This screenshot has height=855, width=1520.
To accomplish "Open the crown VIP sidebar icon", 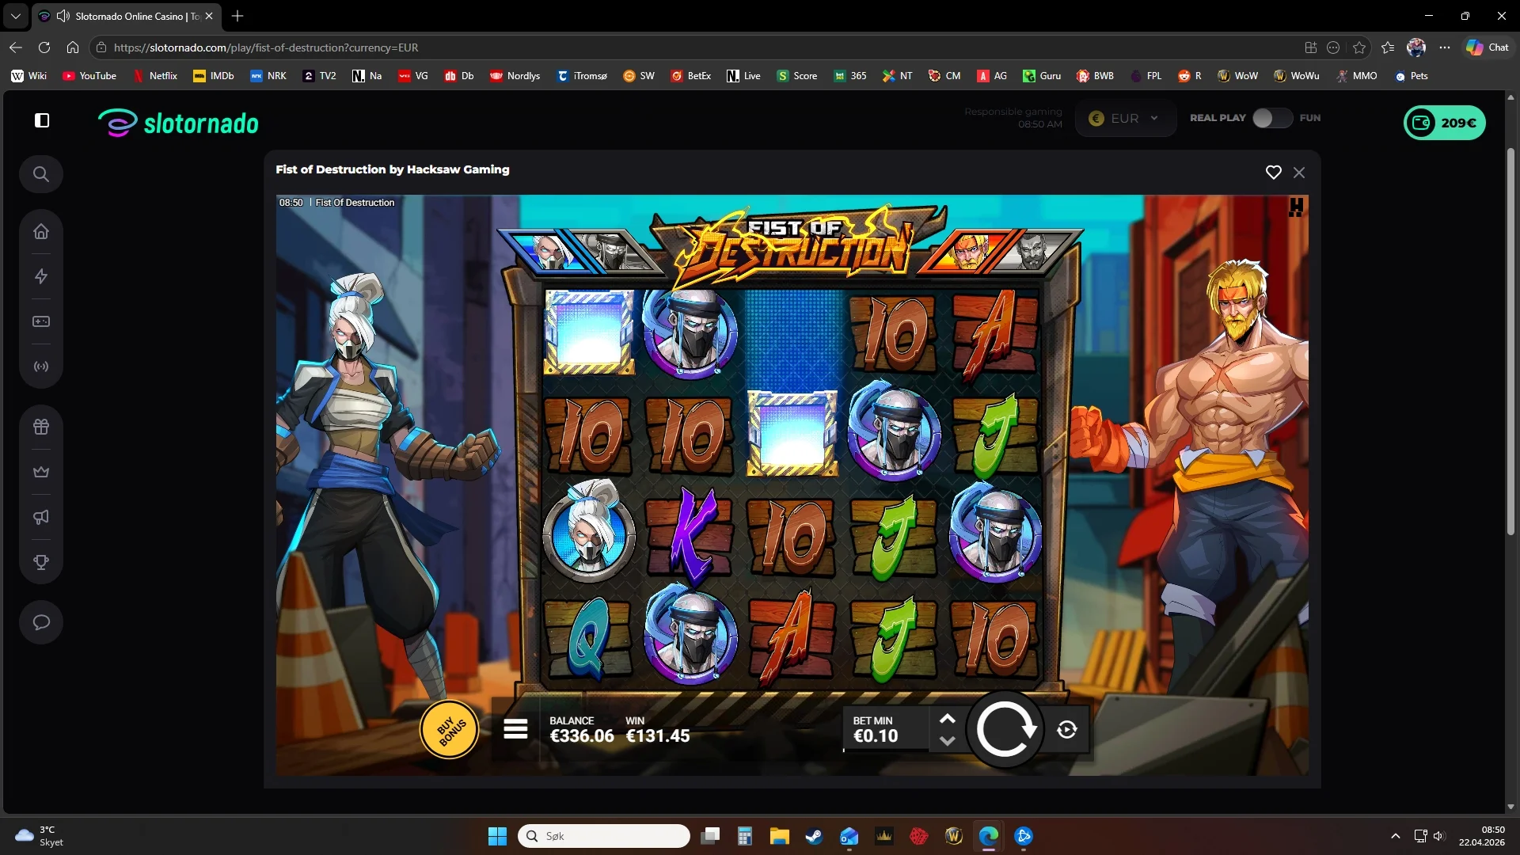I will (41, 472).
